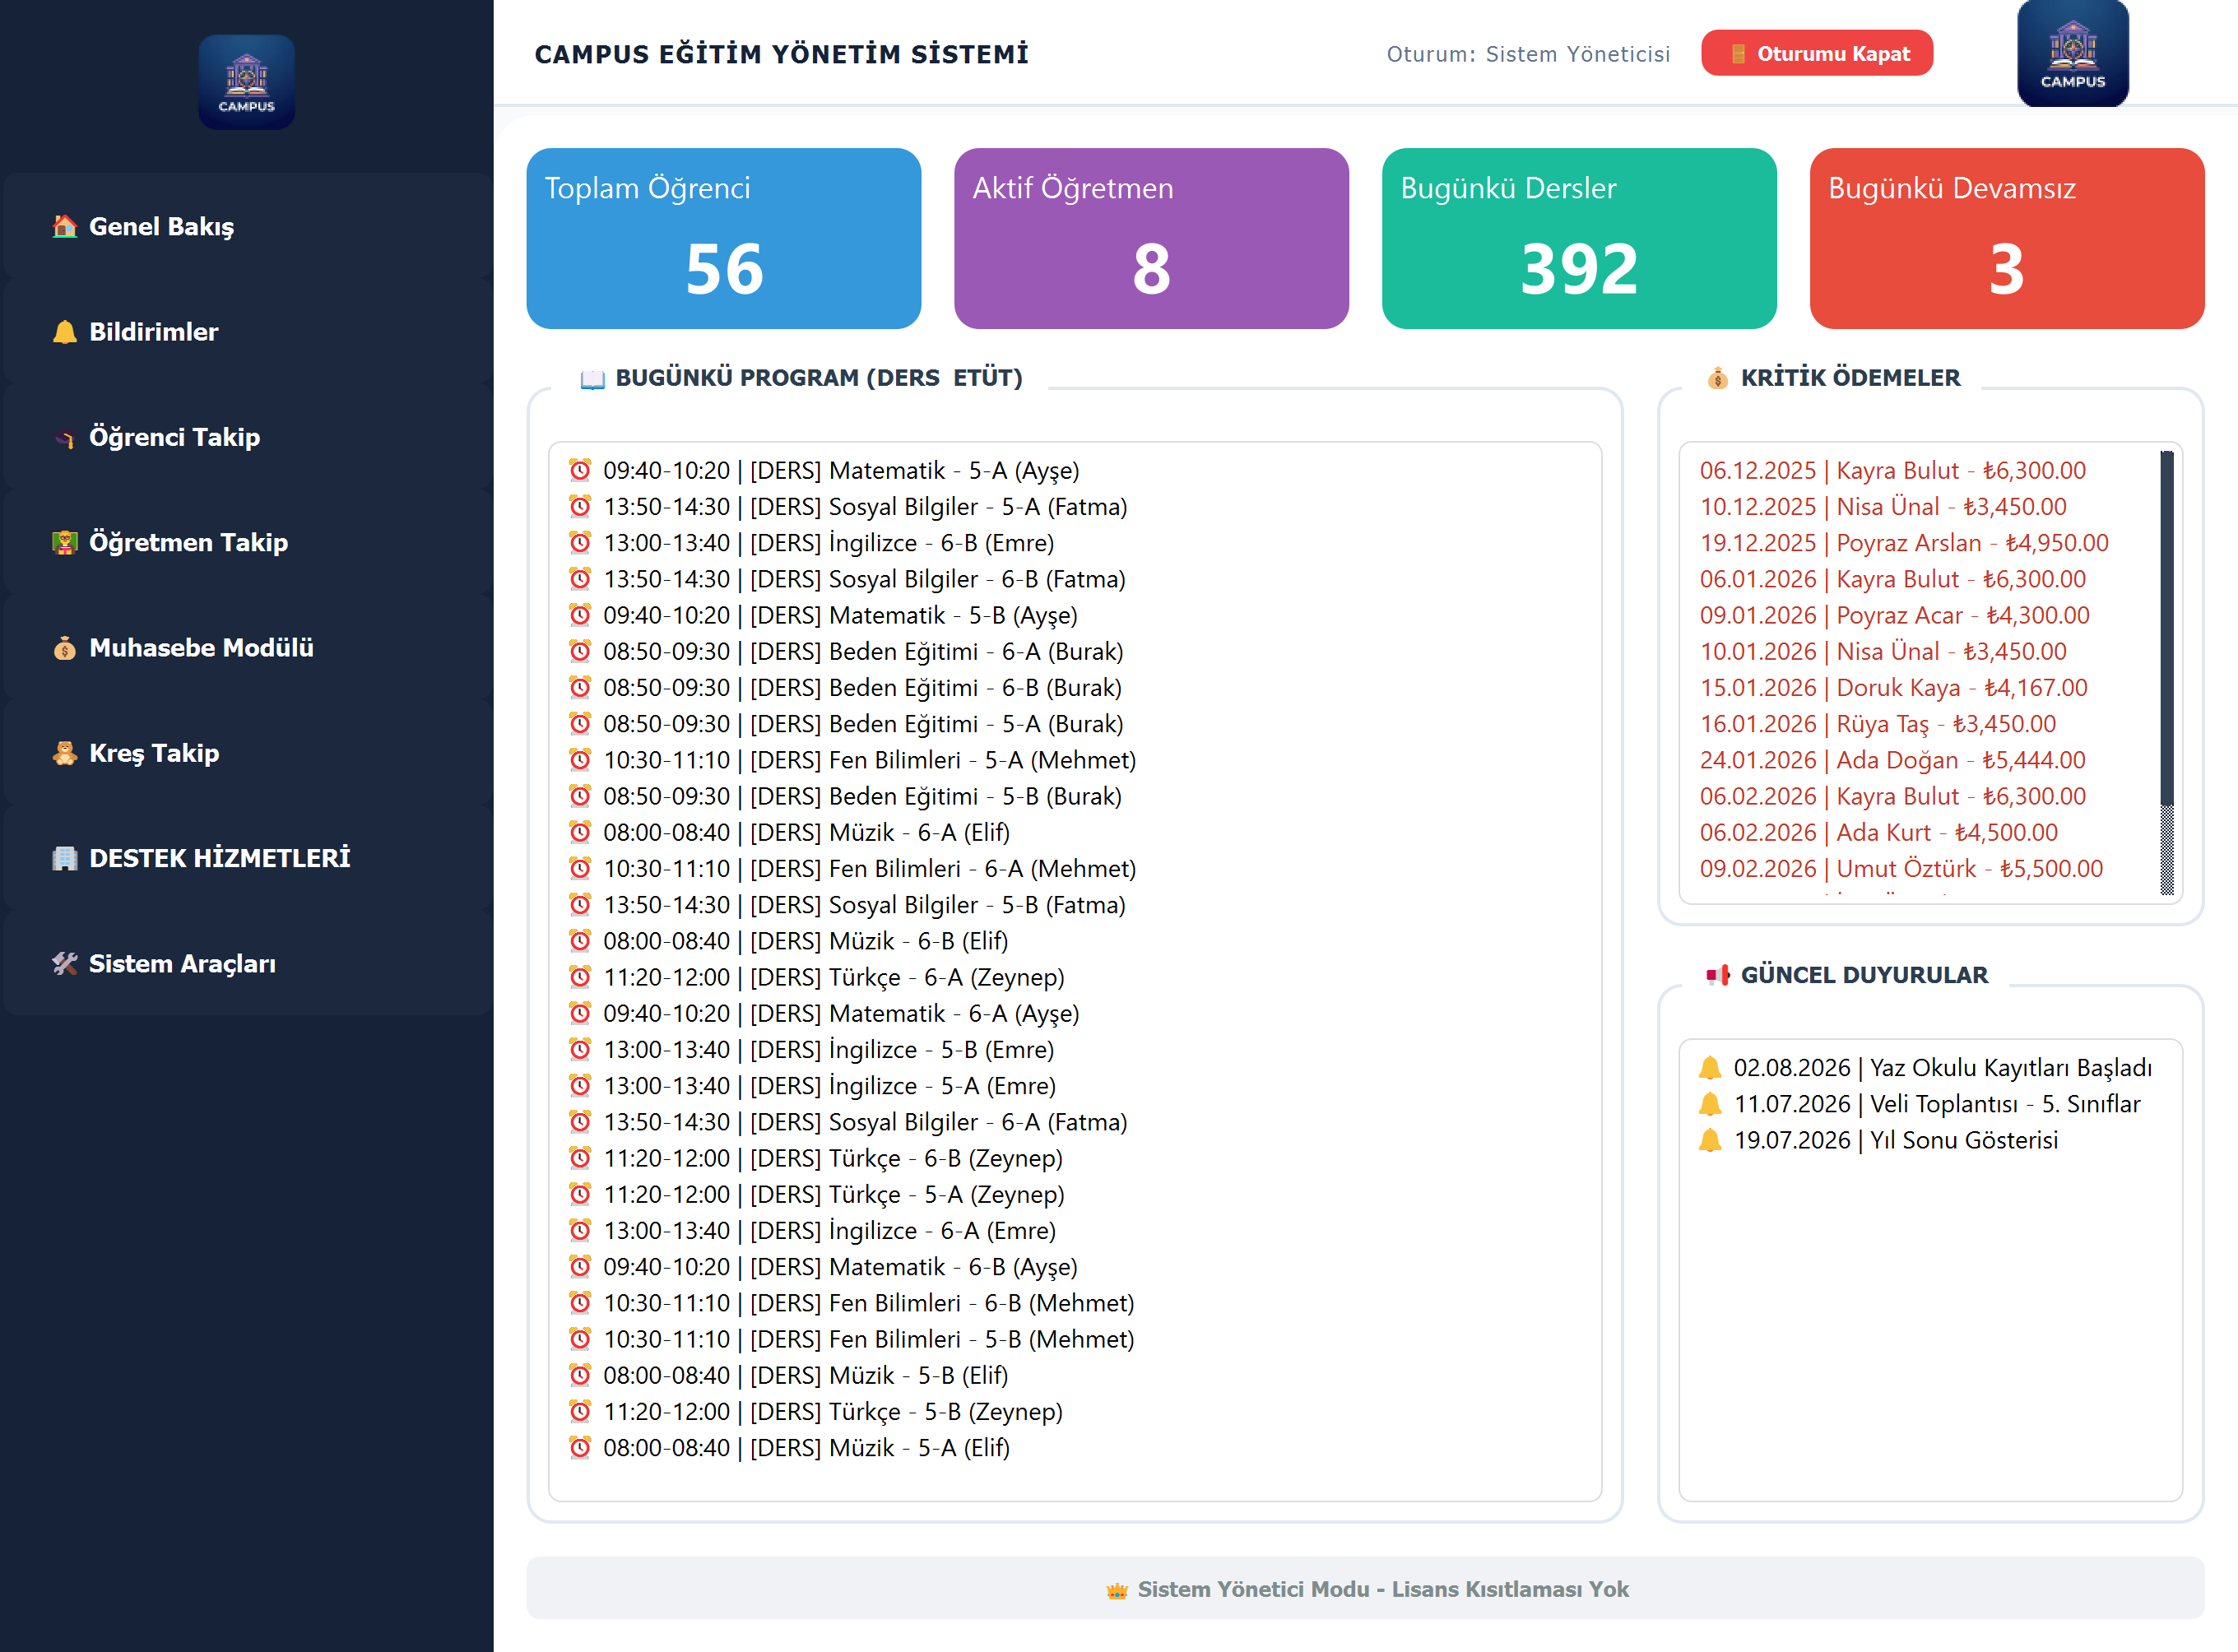Viewport: 2238px width, 1652px height.
Task: Click the house icon beside Genel Bakış
Action: click(x=65, y=226)
